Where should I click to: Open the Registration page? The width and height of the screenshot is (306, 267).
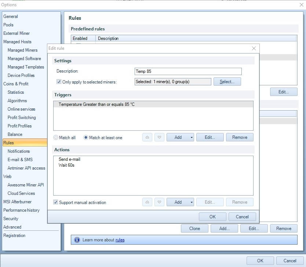[x=14, y=236]
